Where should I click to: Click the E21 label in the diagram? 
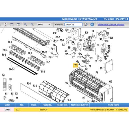(x=87, y=69)
